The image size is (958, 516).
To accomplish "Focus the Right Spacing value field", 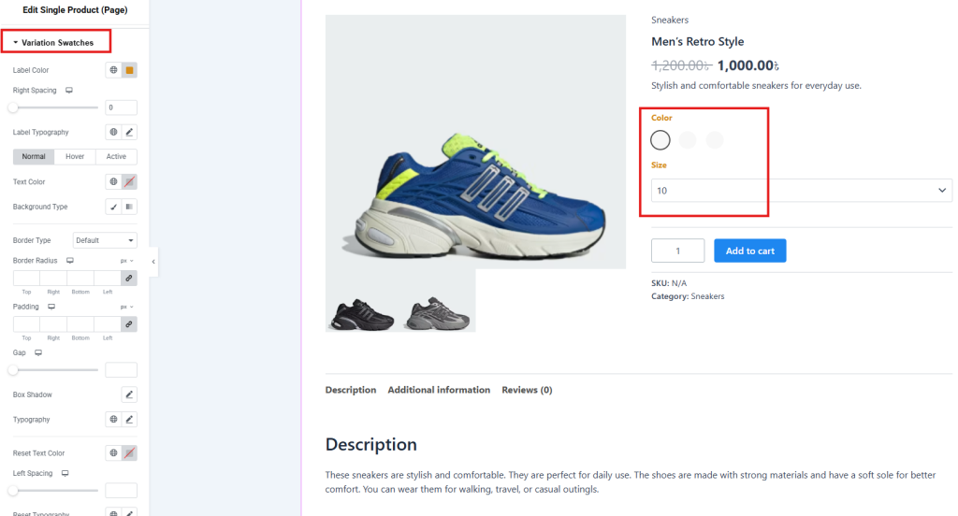I will 121,107.
